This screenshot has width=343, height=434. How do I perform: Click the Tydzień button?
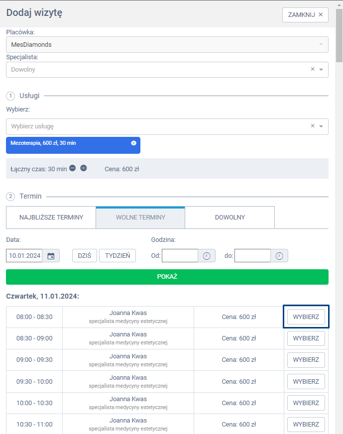tap(117, 256)
